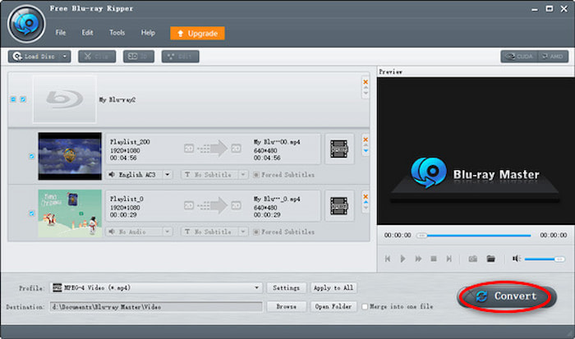The height and width of the screenshot is (339, 575).
Task: Click the output 2D icon in Playlist_200 row
Action: 237,149
